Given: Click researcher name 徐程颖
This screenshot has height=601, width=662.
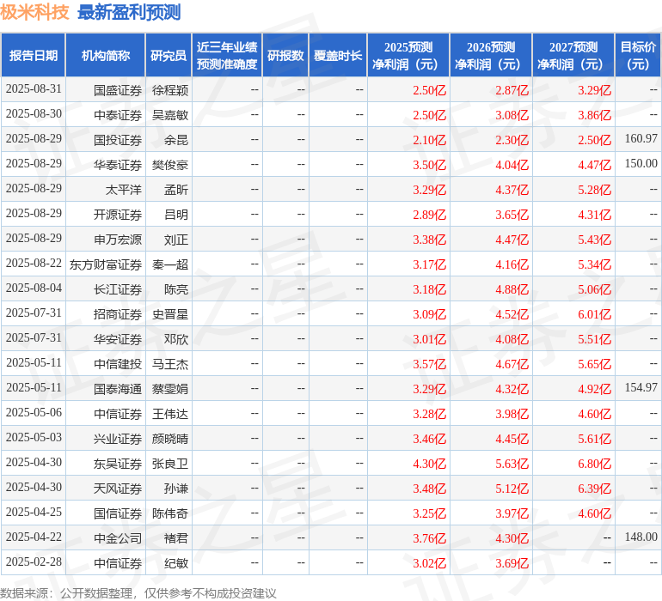Looking at the screenshot, I should 170,90.
